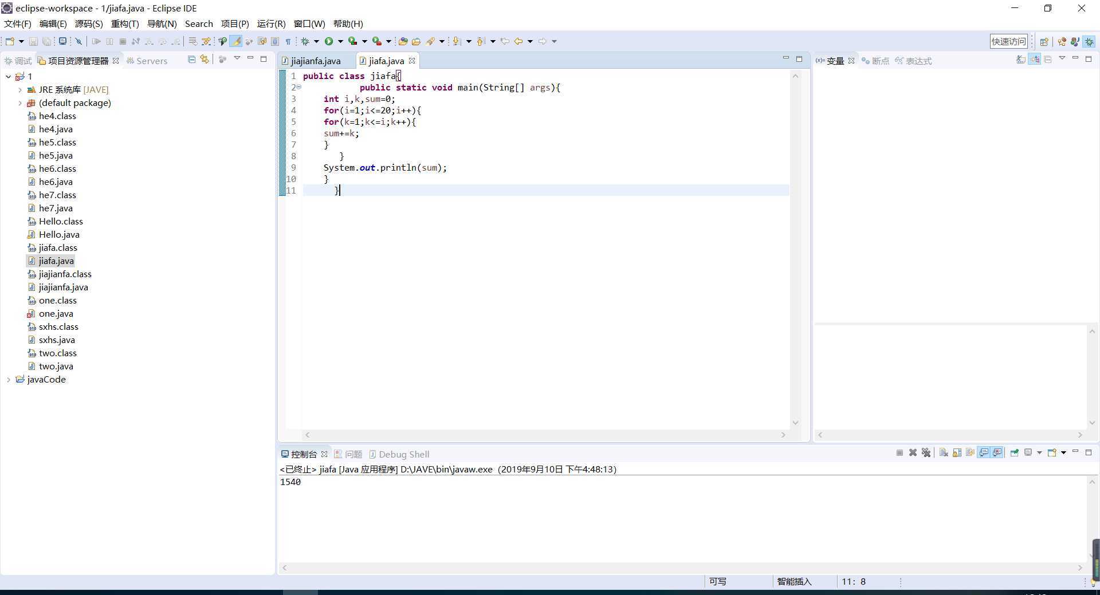
Task: Expand the javaCode project node
Action: pyautogui.click(x=8, y=379)
